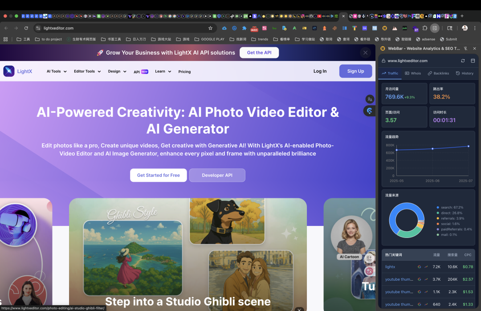Click the WebBar W extension icon
The height and width of the screenshot is (311, 481).
coord(385,28)
